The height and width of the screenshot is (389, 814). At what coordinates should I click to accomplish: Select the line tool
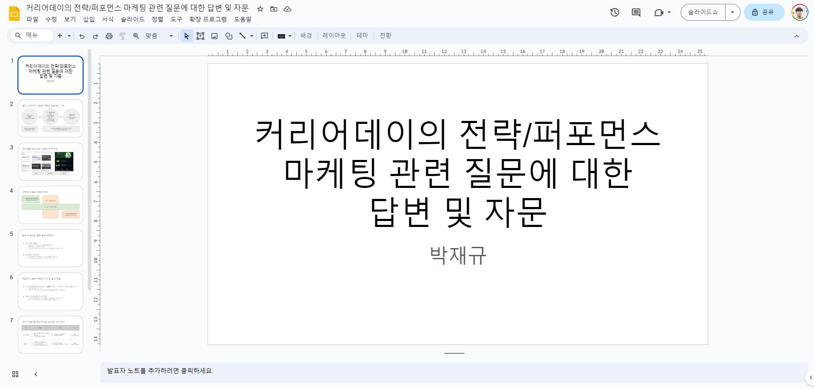click(242, 36)
